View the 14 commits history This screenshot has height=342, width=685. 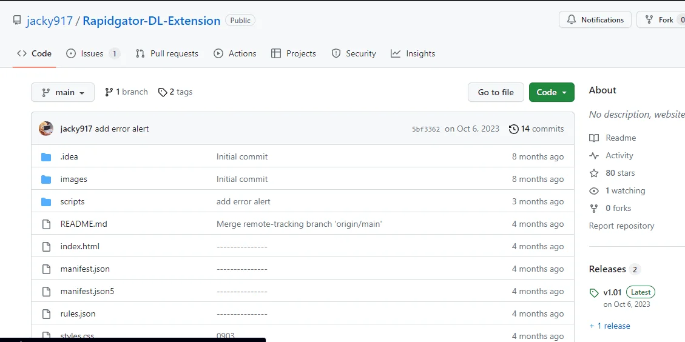536,129
